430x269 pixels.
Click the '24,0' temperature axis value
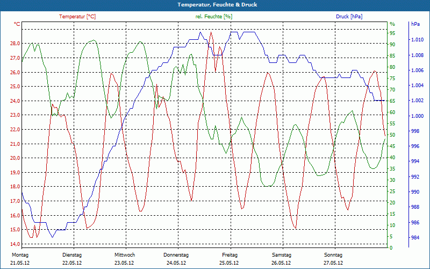coord(15,101)
